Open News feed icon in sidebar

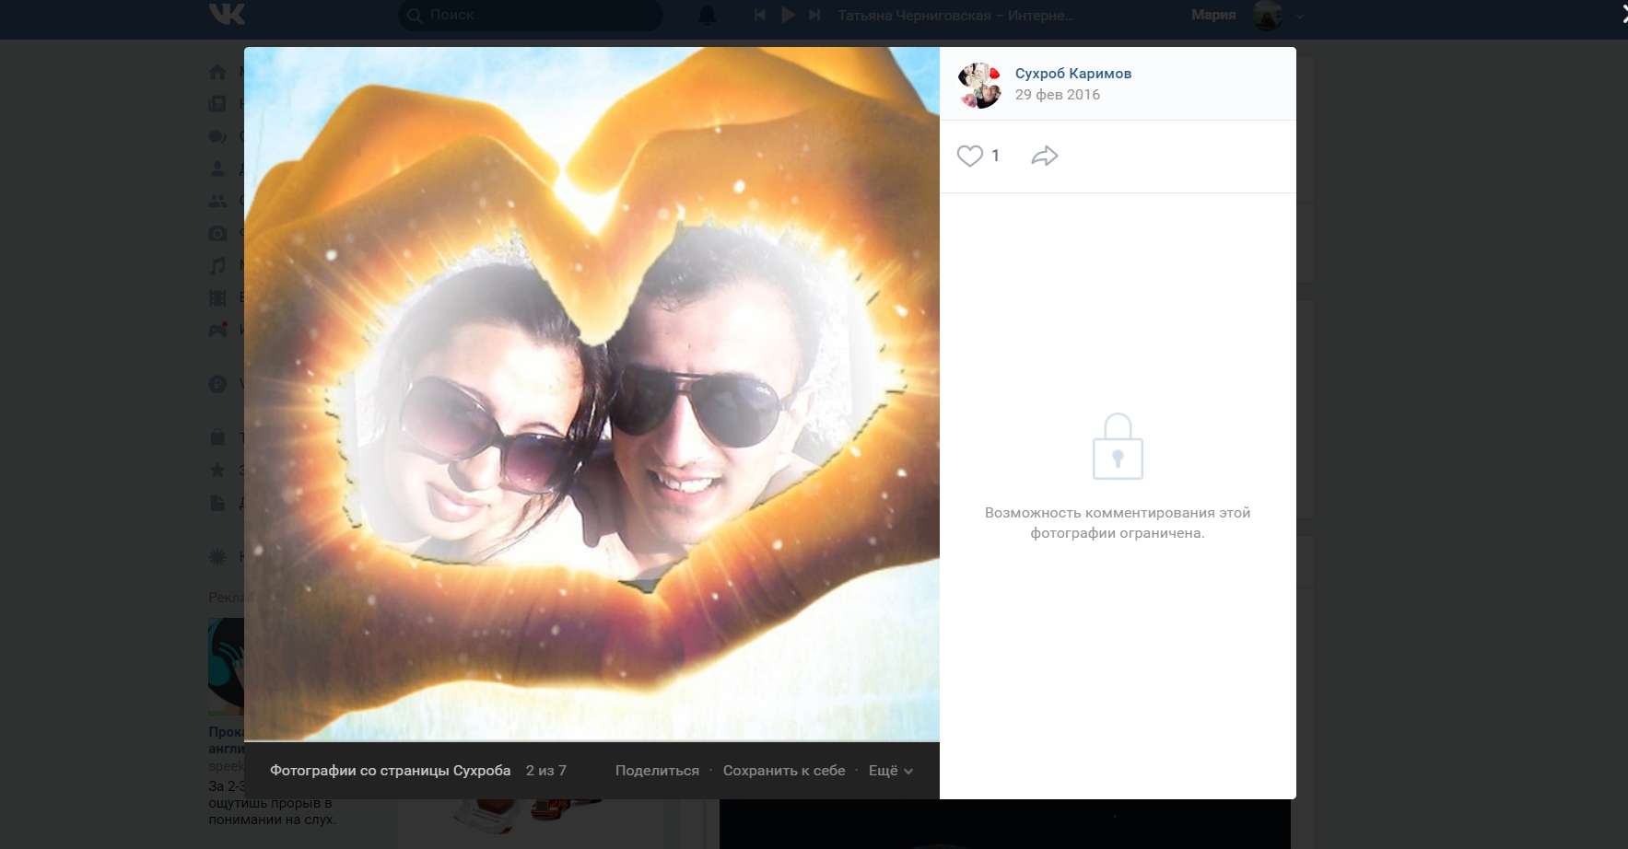click(217, 104)
